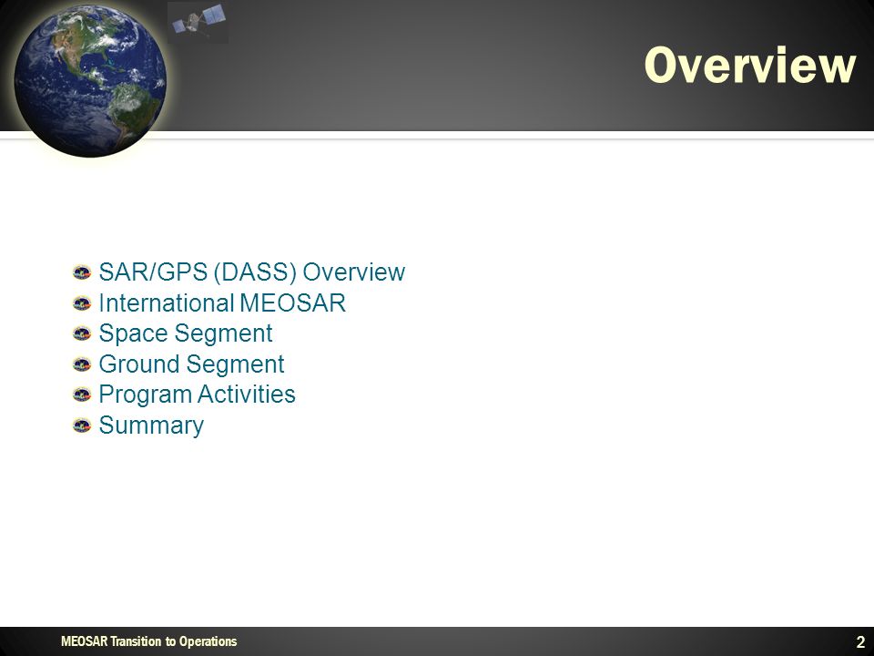The width and height of the screenshot is (874, 656).
Task: Click bullet icon beside SAR/GPS (DASS) Overview
Action: coord(82,272)
